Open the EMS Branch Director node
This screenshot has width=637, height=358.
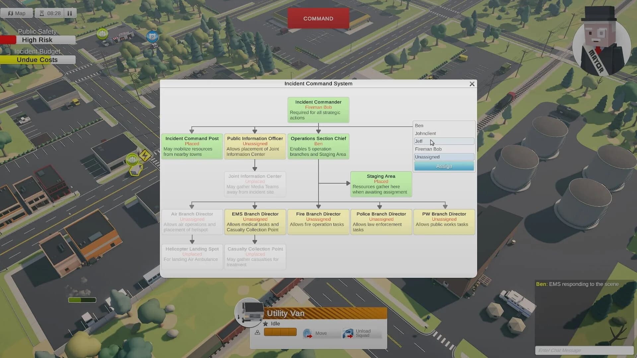pos(255,222)
